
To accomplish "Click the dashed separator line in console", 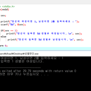I will (x=20, y=68).
